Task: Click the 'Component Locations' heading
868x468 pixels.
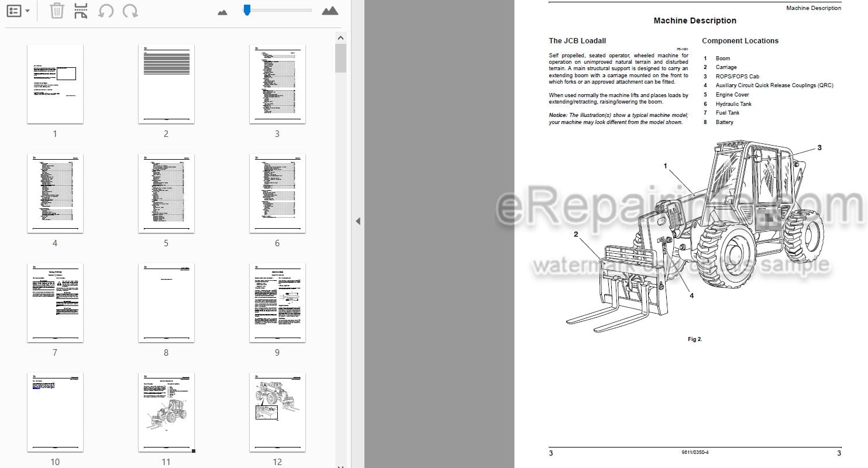Action: (740, 41)
